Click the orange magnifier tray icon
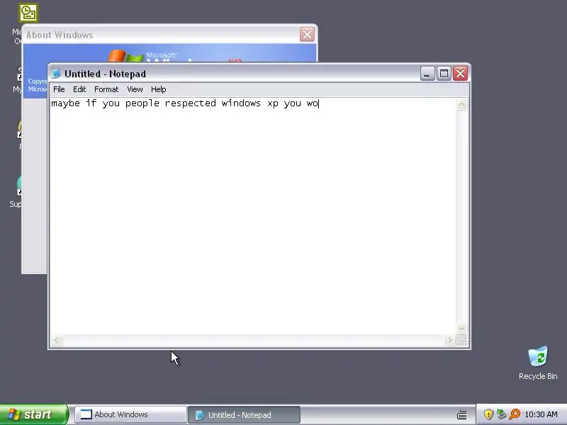The height and width of the screenshot is (425, 567). (x=515, y=414)
